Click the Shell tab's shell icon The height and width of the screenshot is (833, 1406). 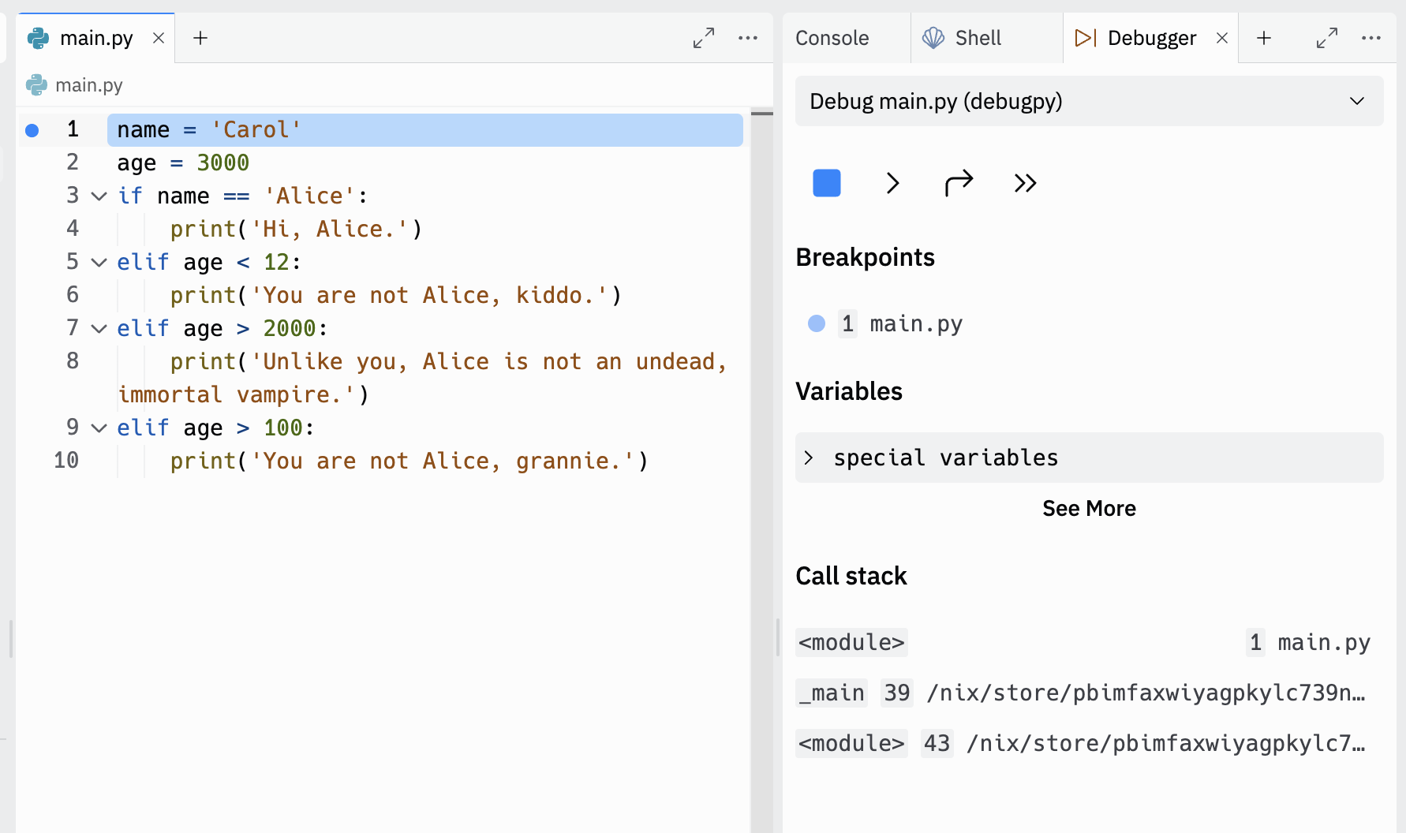(933, 38)
